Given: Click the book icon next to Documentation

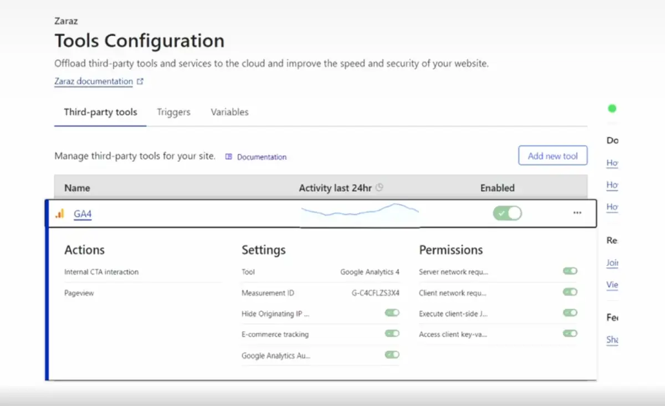Looking at the screenshot, I should click(x=228, y=157).
